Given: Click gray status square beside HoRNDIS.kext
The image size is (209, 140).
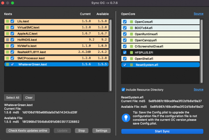Looking at the screenshot, I should (8, 40).
